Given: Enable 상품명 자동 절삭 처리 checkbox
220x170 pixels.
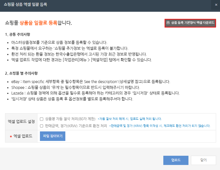Looking at the screenshot, I should click(42, 119).
